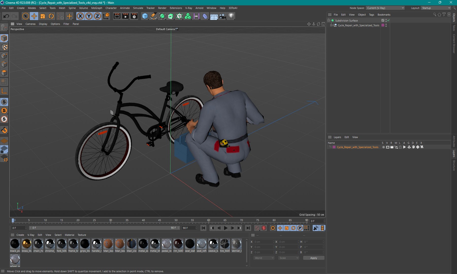Open viewport Display menu
457x274 pixels.
[x=43, y=24]
